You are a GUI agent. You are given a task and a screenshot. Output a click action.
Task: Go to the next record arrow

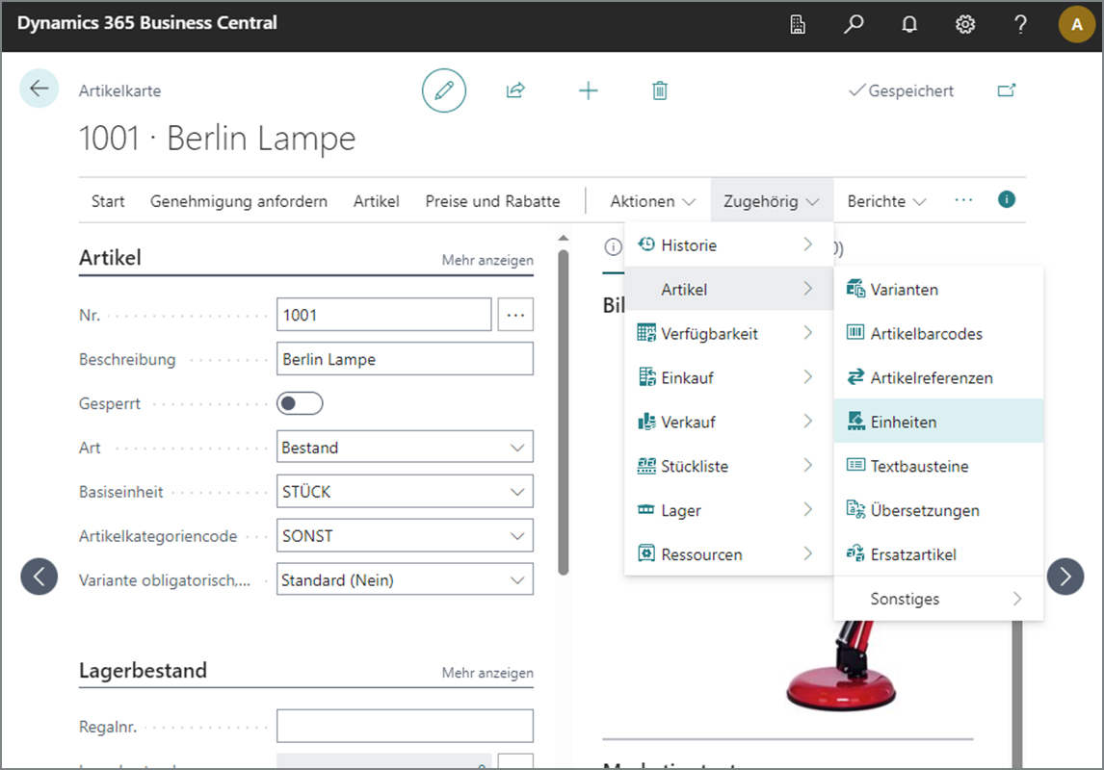pyautogui.click(x=1065, y=577)
